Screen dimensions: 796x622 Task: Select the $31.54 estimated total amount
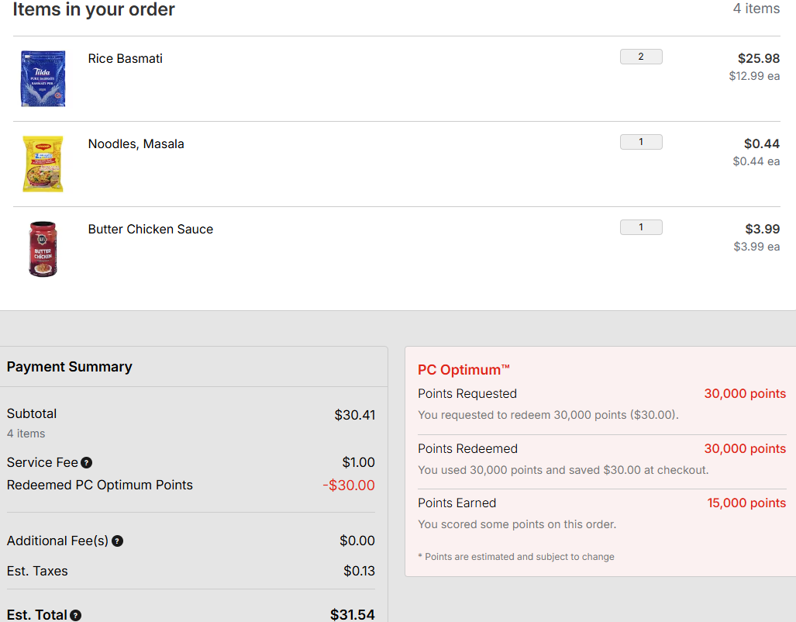coord(353,615)
